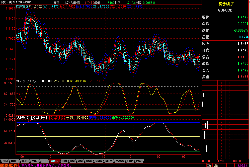This screenshot has height=167, width=250.
Task: Select the BOLL indicator tab
Action: click(x=15, y=161)
